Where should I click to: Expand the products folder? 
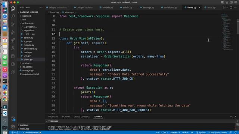point(27,63)
